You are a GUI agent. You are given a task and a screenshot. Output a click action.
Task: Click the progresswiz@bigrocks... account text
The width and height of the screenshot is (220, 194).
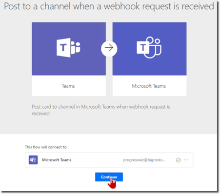coord(144,160)
